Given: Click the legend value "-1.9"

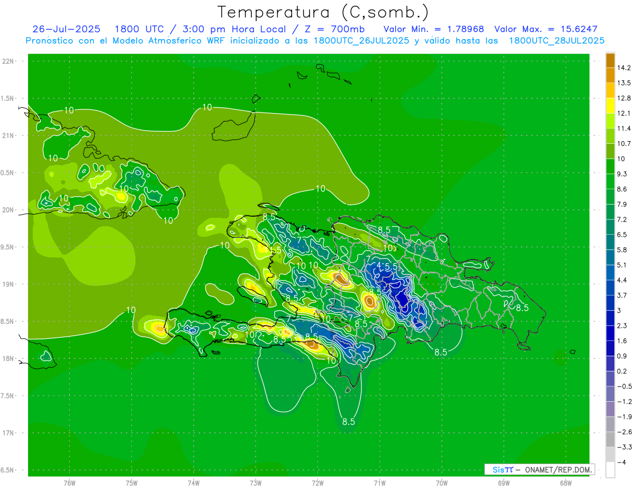Looking at the screenshot, I should (623, 417).
